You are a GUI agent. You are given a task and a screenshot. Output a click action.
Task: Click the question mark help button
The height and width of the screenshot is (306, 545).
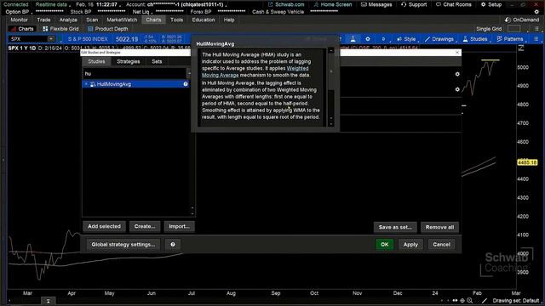pyautogui.click(x=173, y=244)
